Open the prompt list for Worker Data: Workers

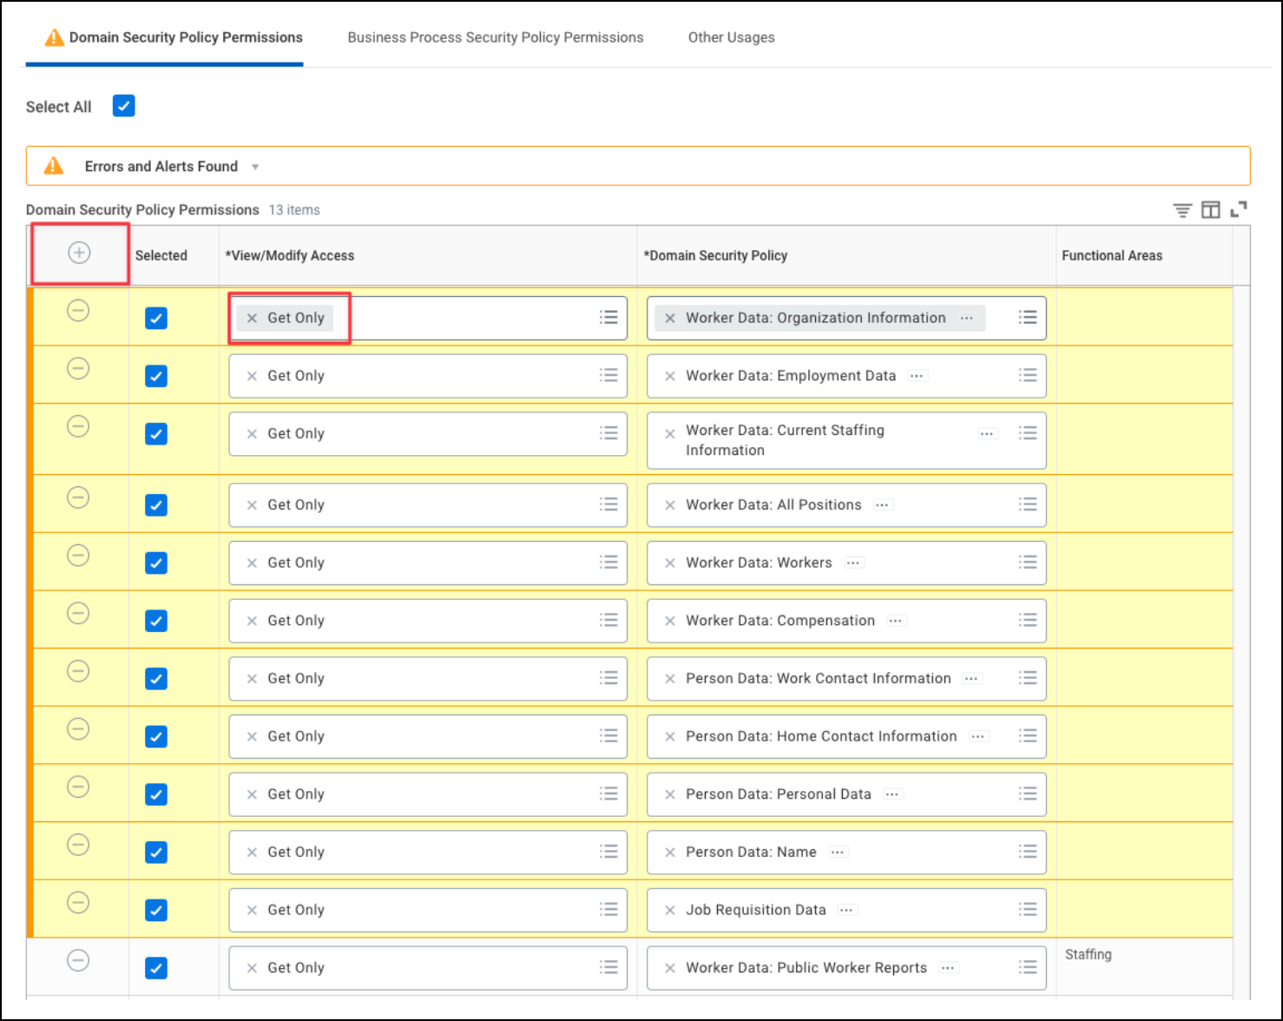[1028, 563]
